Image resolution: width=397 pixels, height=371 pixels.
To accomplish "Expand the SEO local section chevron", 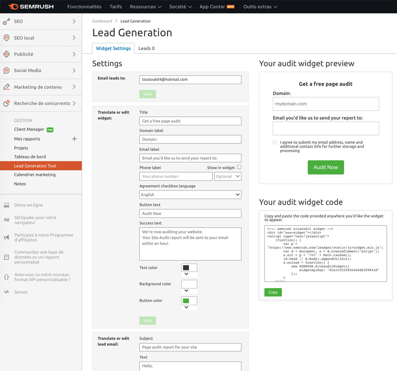I will point(74,38).
